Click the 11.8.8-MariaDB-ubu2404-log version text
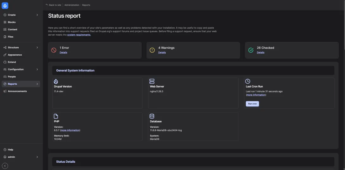This screenshot has width=345, height=170. click(166, 130)
